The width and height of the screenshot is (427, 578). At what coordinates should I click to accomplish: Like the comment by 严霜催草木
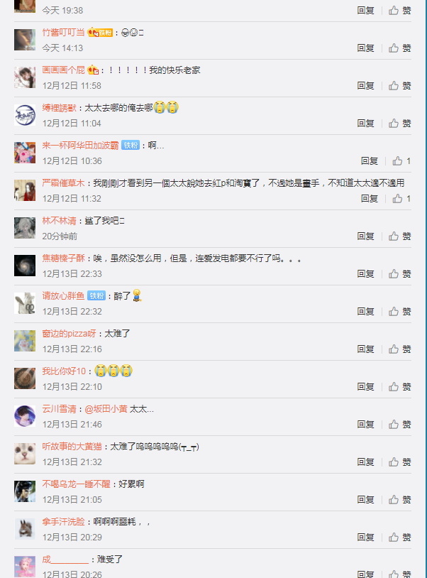pos(401,198)
